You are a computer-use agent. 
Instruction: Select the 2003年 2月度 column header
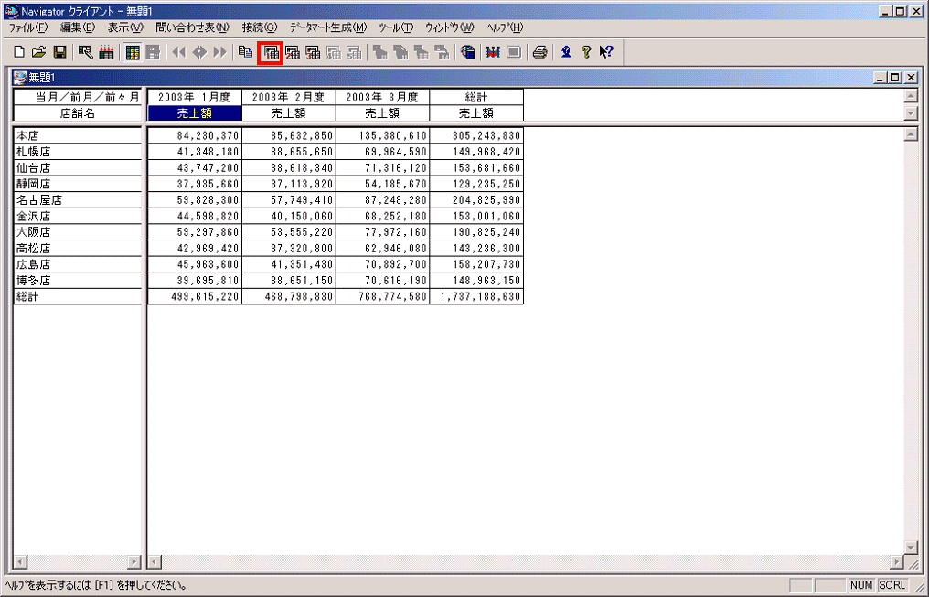point(289,97)
